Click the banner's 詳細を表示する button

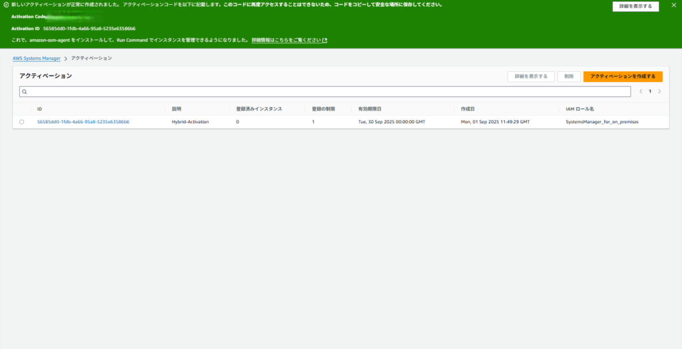coord(635,7)
